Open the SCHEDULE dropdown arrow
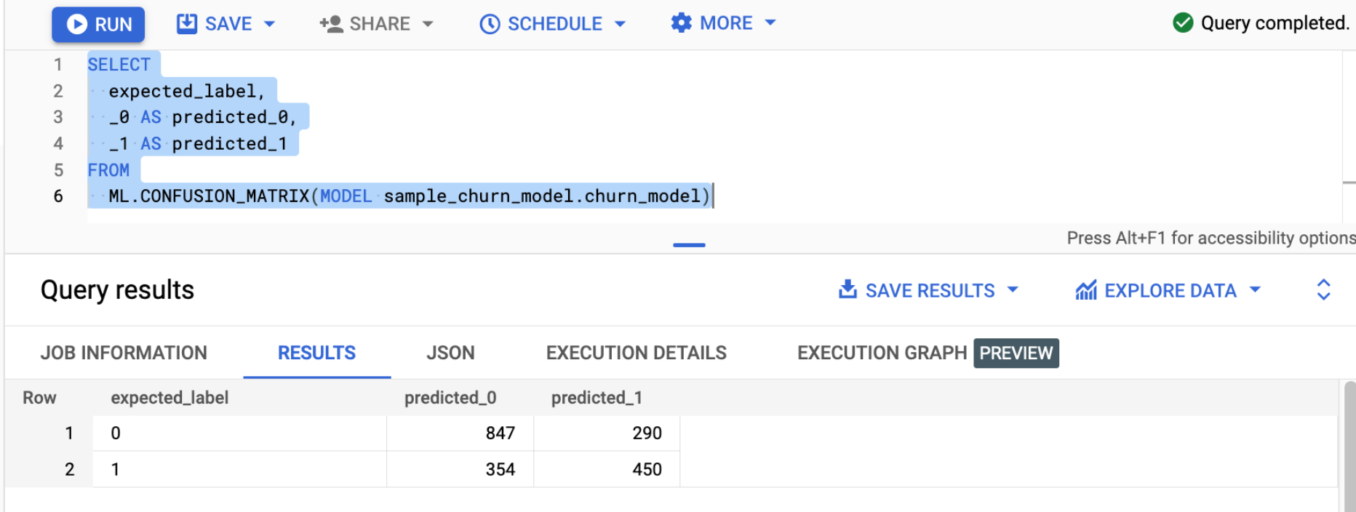Viewport: 1356px width, 512px height. 620,24
